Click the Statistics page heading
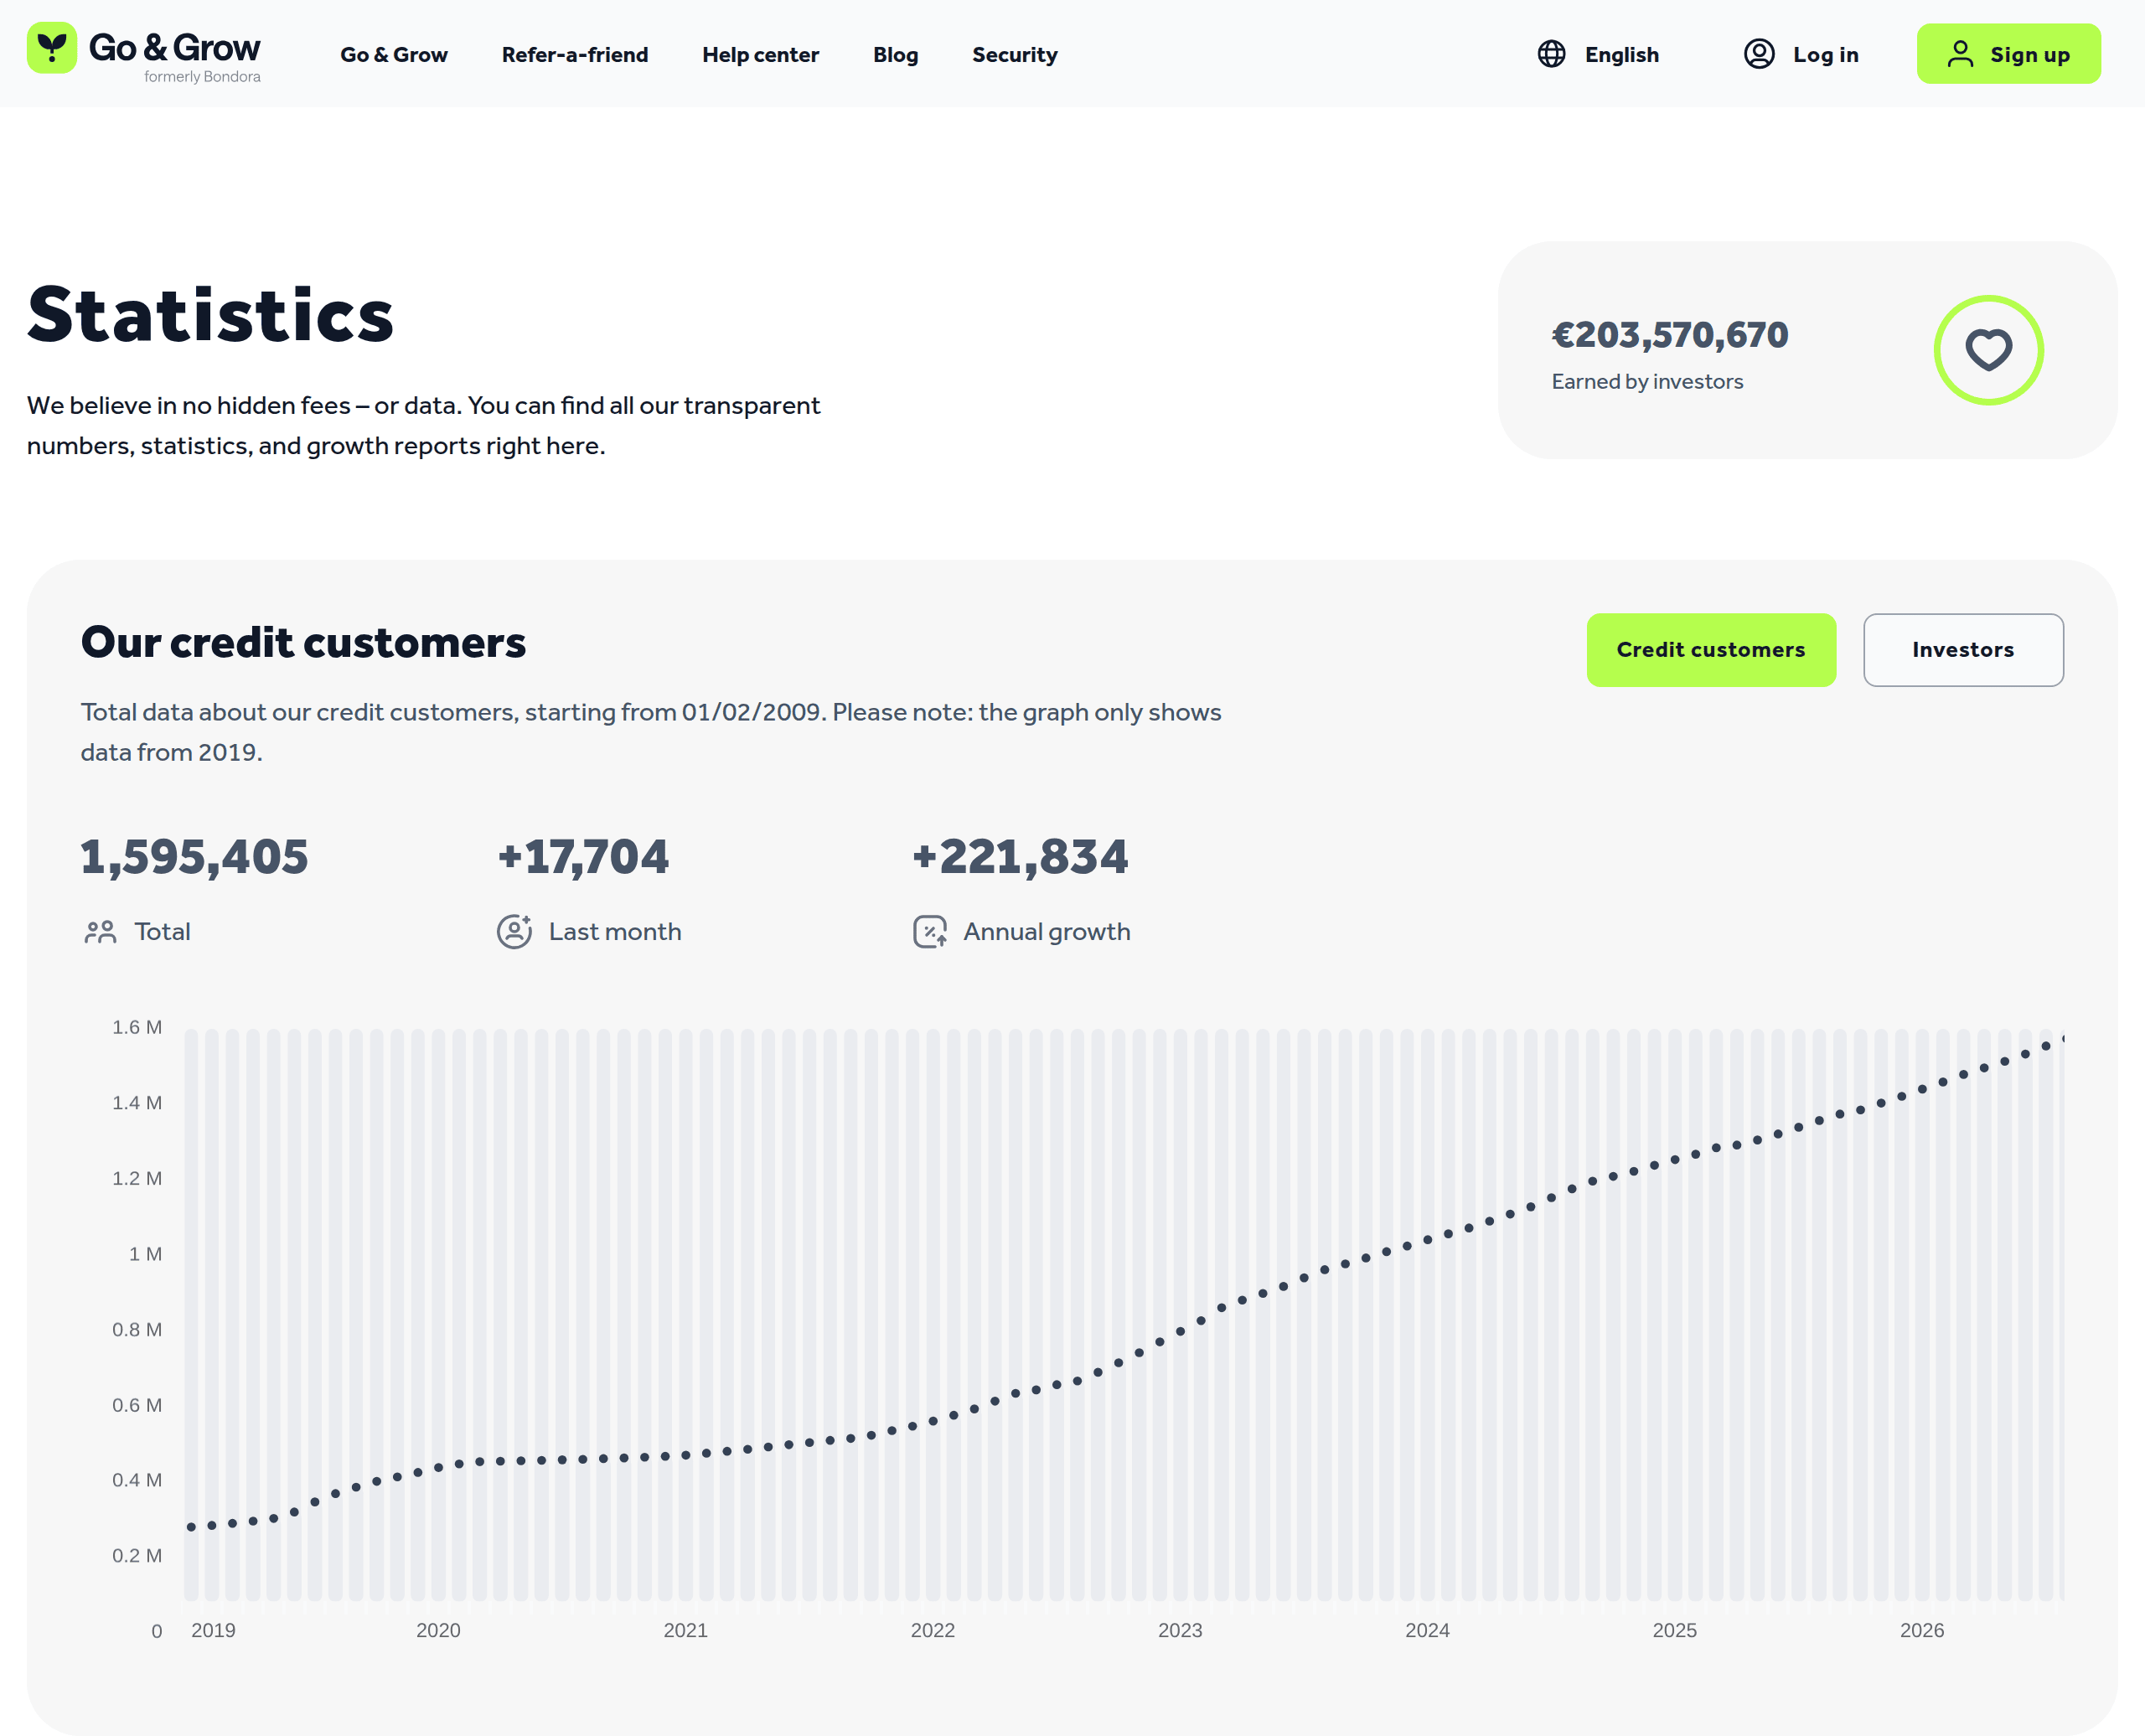This screenshot has height=1736, width=2145. click(x=210, y=315)
